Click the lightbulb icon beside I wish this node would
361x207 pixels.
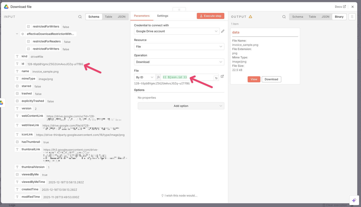tap(162, 196)
